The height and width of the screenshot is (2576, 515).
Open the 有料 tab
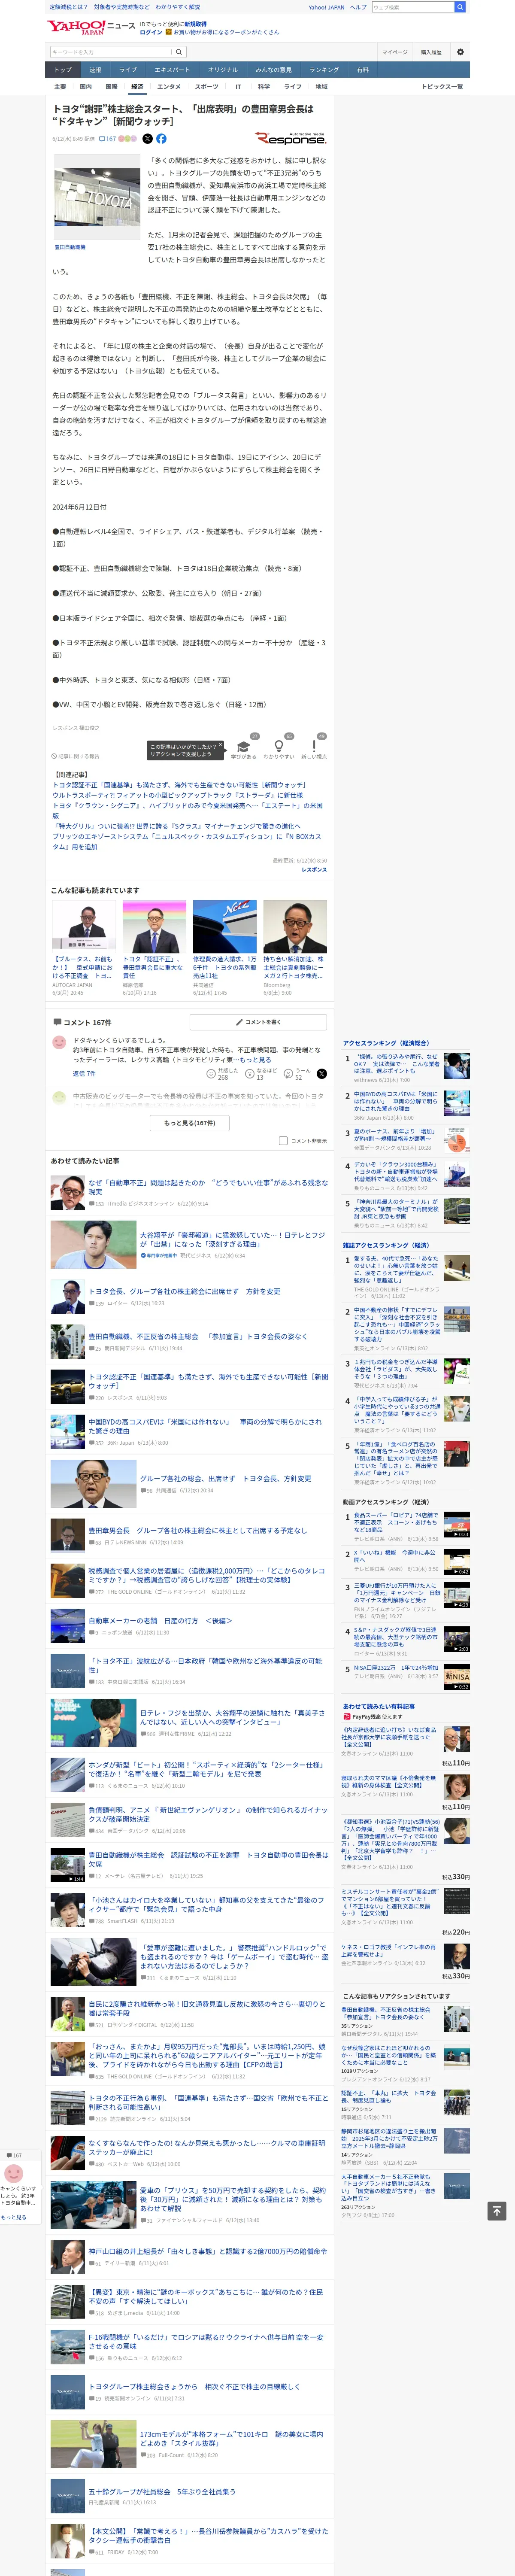click(363, 70)
